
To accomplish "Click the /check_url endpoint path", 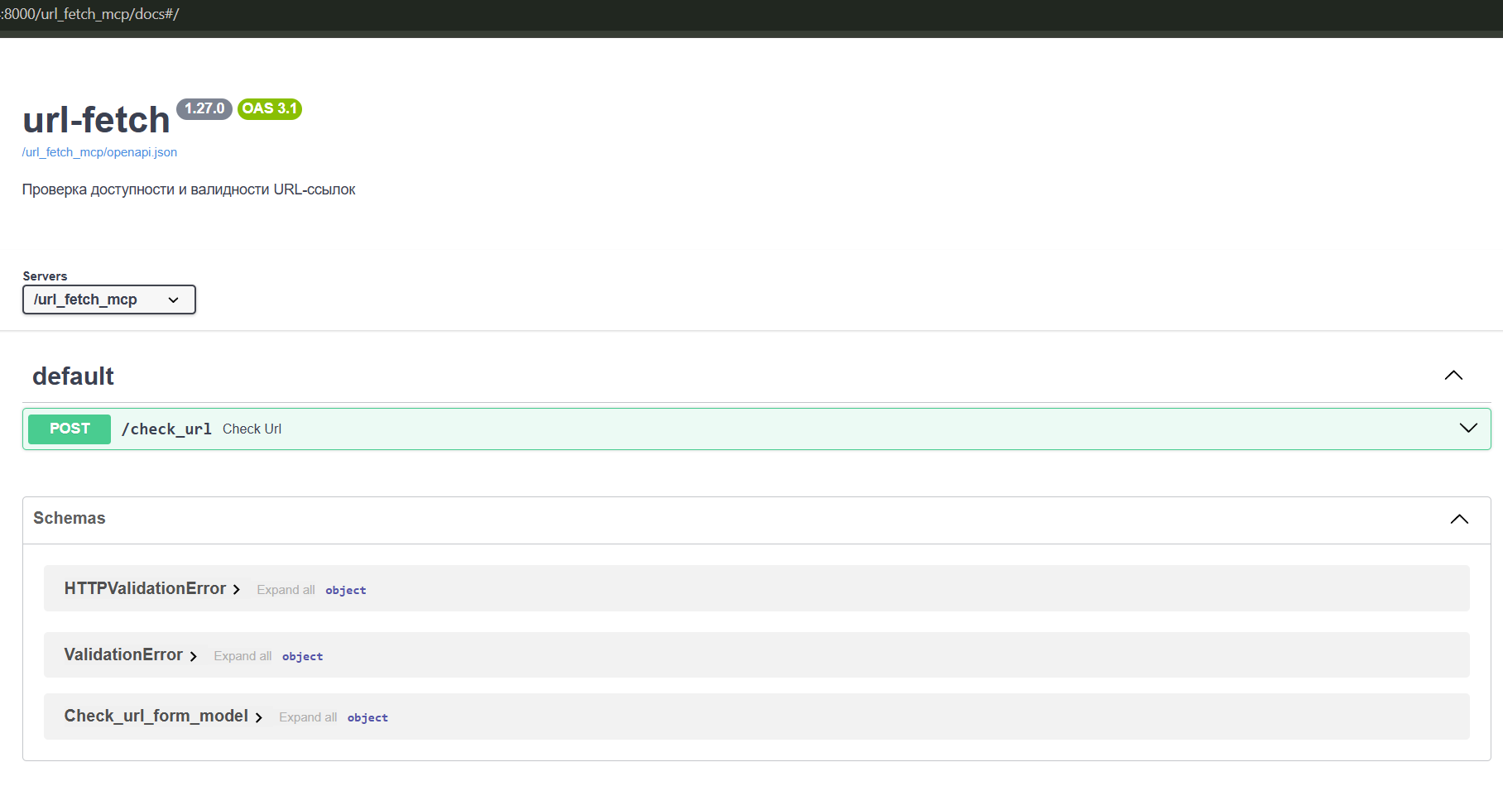I will click(166, 429).
